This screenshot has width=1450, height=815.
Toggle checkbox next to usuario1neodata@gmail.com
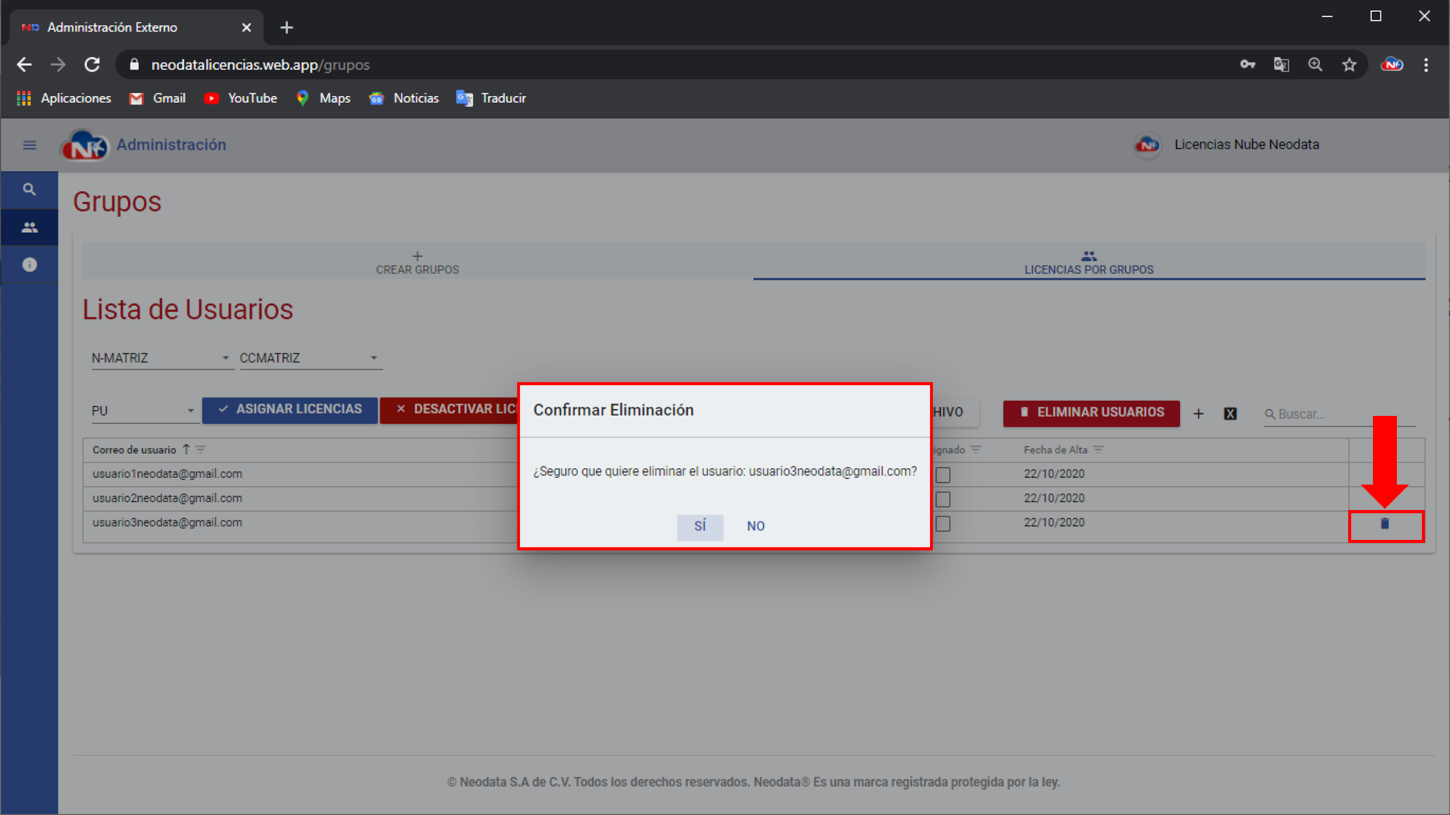[943, 474]
